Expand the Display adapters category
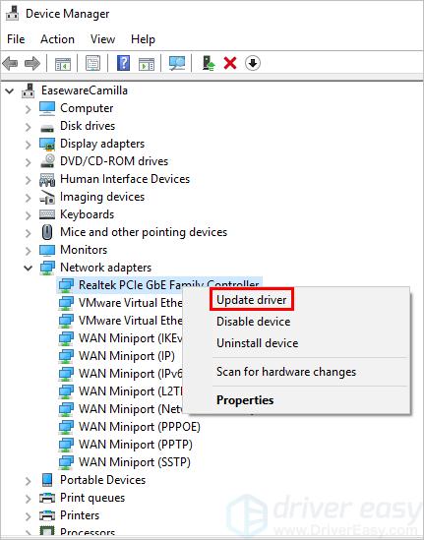Image resolution: width=424 pixels, height=540 pixels. tap(29, 145)
